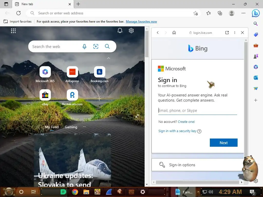Viewport: 263px width, 197px height.
Task: Open Search in the Edge sidebar
Action: [x=256, y=24]
